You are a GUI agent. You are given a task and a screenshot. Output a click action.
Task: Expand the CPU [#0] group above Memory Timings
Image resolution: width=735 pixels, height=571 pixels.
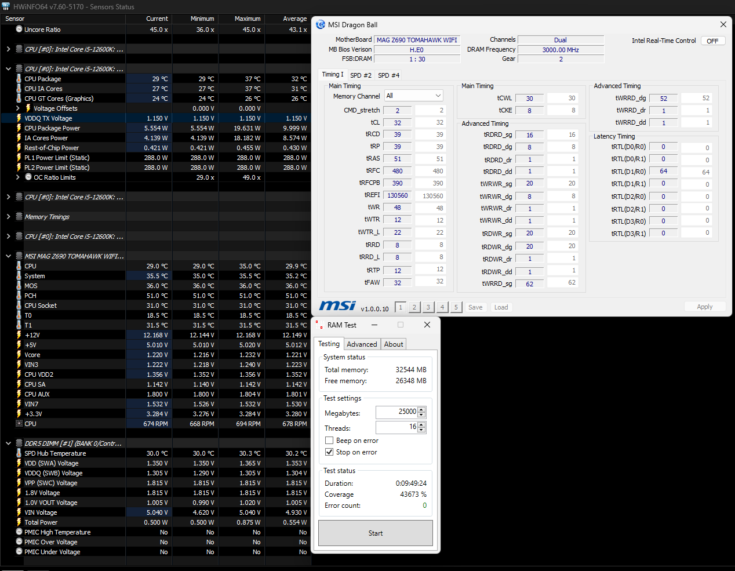click(x=8, y=197)
